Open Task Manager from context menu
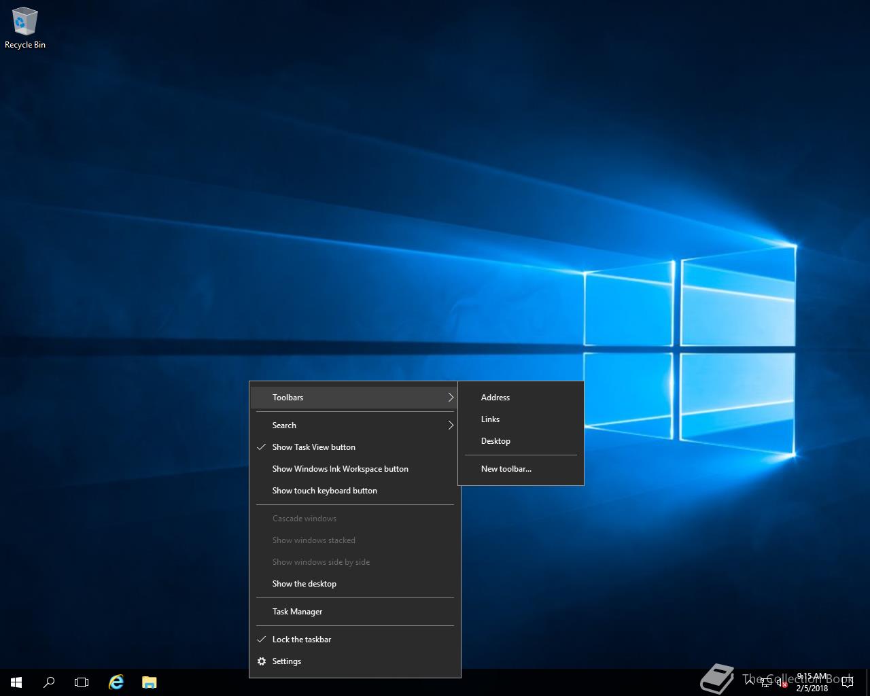Screen dimensions: 870x696 click(x=355, y=612)
